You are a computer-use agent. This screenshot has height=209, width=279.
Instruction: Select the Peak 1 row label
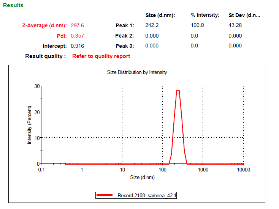coord(125,25)
